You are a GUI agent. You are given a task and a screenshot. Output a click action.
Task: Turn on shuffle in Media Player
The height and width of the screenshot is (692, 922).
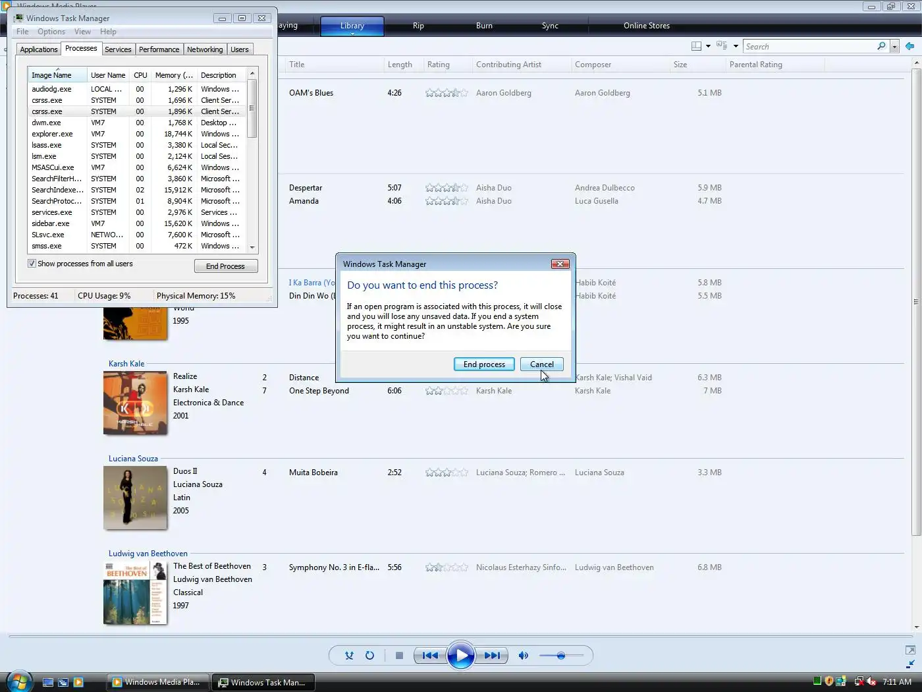tap(349, 656)
